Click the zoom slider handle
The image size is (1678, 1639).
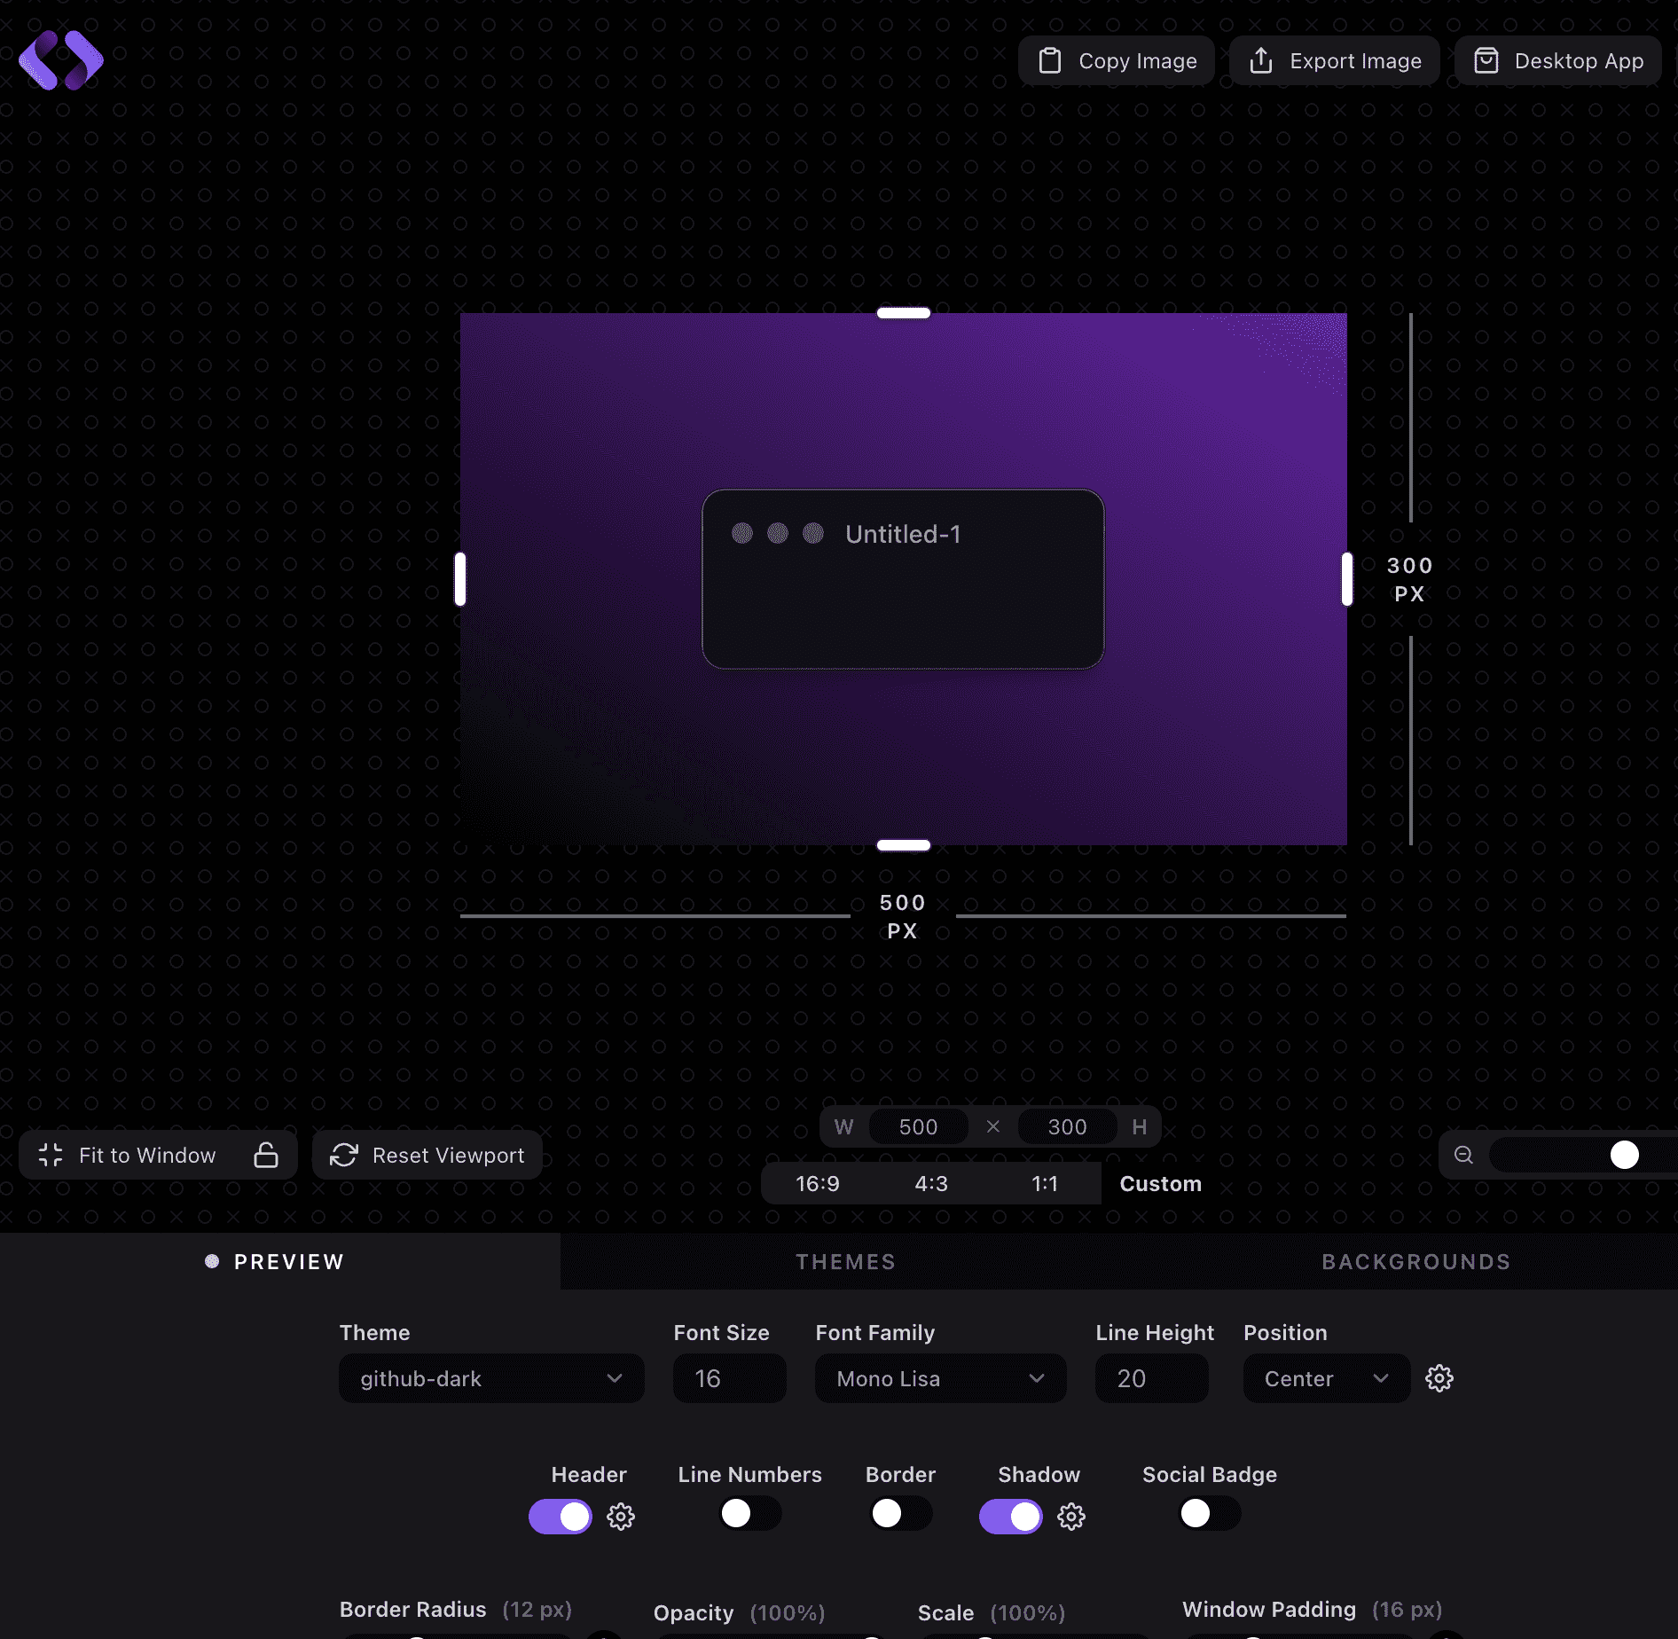coord(1624,1155)
